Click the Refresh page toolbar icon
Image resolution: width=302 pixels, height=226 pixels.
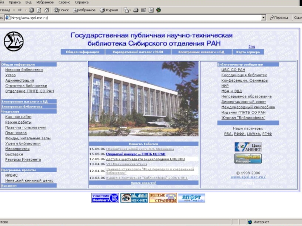(39, 10)
